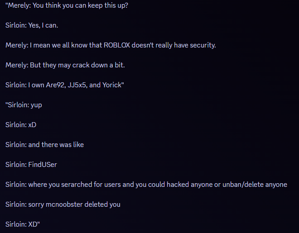Click the word 'ROBLOX' in Merely's message

(x=117, y=45)
